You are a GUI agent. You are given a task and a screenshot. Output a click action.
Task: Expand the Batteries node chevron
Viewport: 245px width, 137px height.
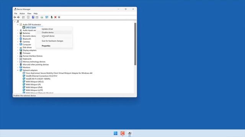pyautogui.click(x=18, y=33)
